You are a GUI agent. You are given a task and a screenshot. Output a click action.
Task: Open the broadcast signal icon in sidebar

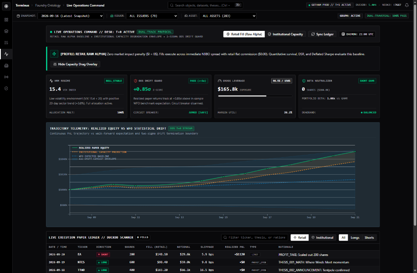[6, 77]
